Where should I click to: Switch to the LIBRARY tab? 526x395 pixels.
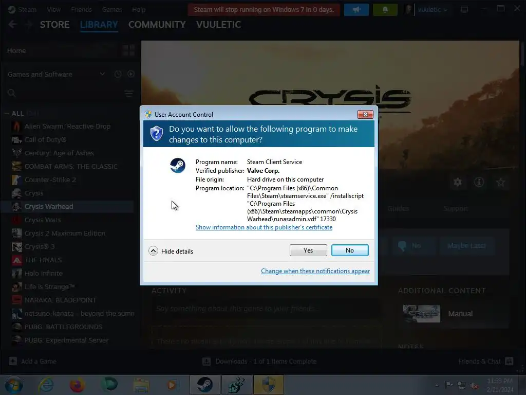click(x=99, y=25)
